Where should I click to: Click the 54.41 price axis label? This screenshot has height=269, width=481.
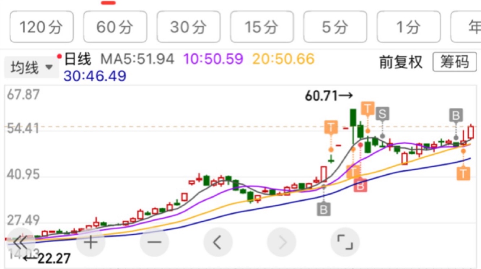(x=23, y=128)
